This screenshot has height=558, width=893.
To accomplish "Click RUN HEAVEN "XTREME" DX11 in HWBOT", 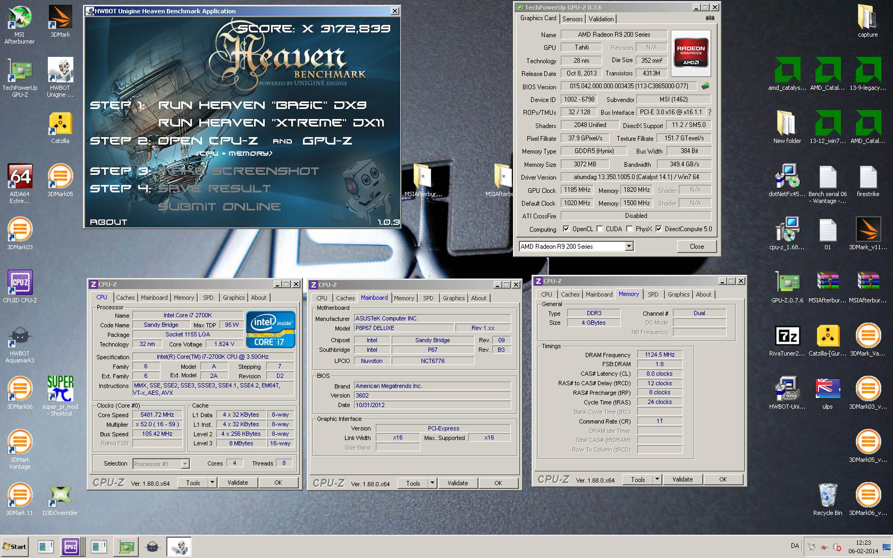I will 271,123.
